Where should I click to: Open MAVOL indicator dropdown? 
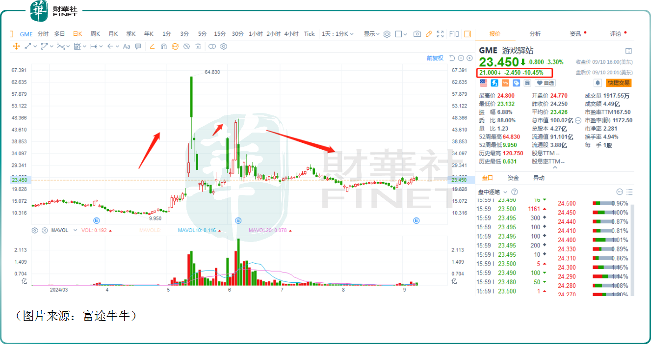click(x=75, y=230)
